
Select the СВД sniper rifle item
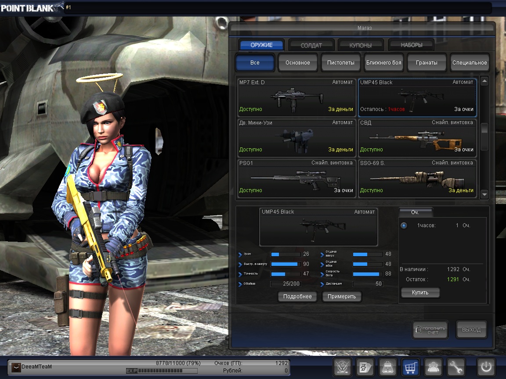tap(417, 138)
